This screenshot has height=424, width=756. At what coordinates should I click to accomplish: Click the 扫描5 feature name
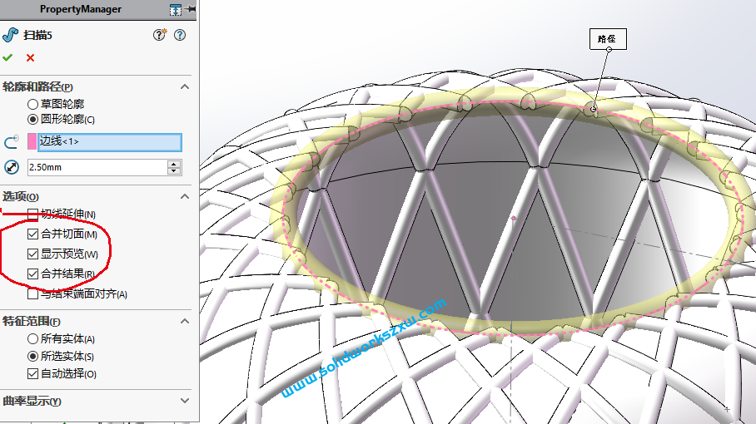[37, 35]
